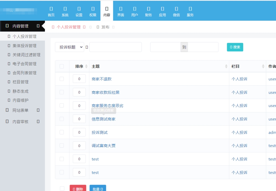Click the icon above 用户
The height and width of the screenshot is (191, 276).
[135, 9]
